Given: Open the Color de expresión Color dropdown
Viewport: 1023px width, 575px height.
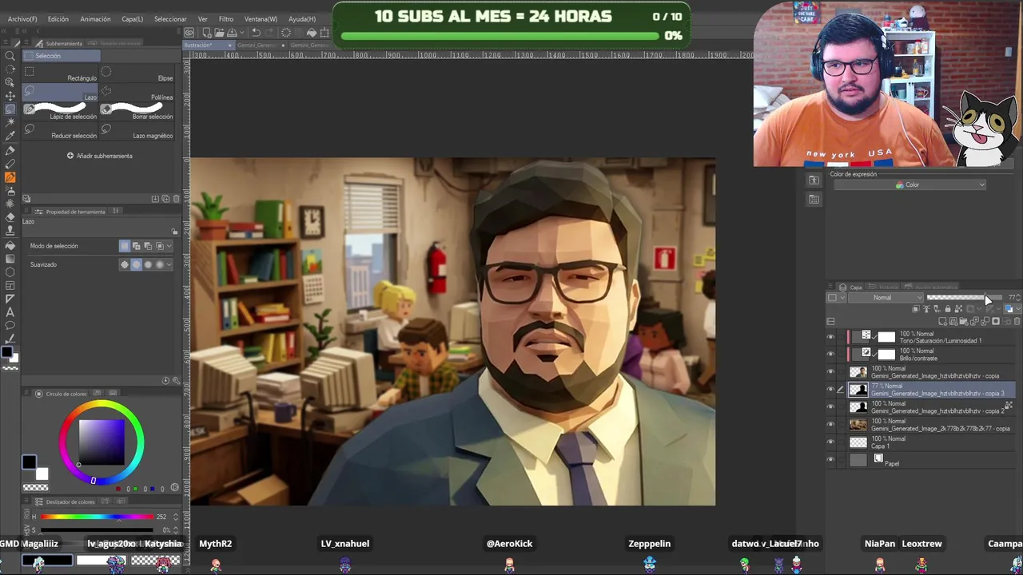Looking at the screenshot, I should 910,184.
